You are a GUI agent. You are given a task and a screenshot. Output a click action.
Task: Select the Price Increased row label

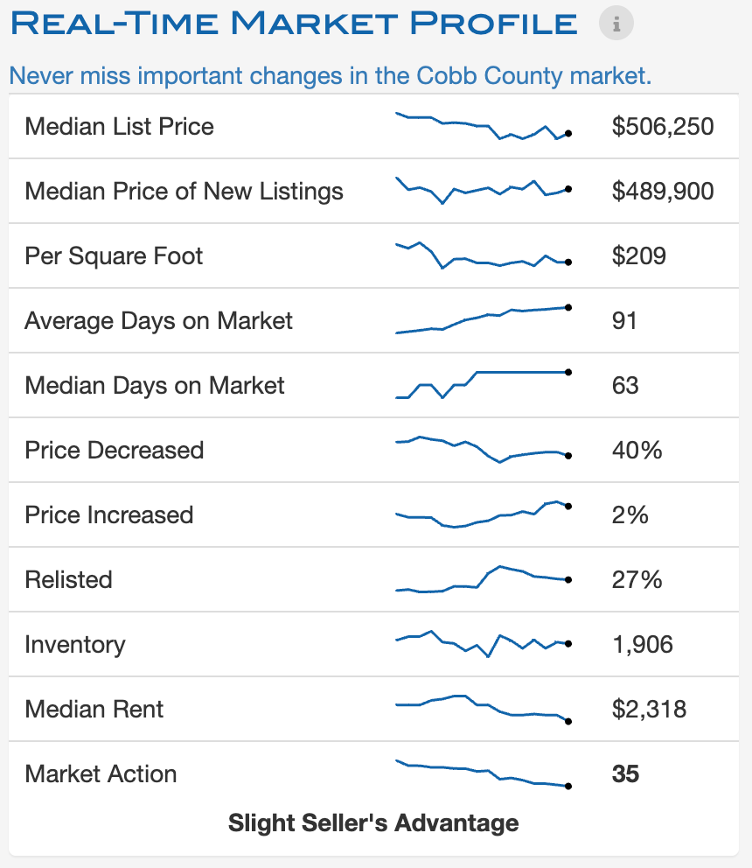[x=108, y=515]
